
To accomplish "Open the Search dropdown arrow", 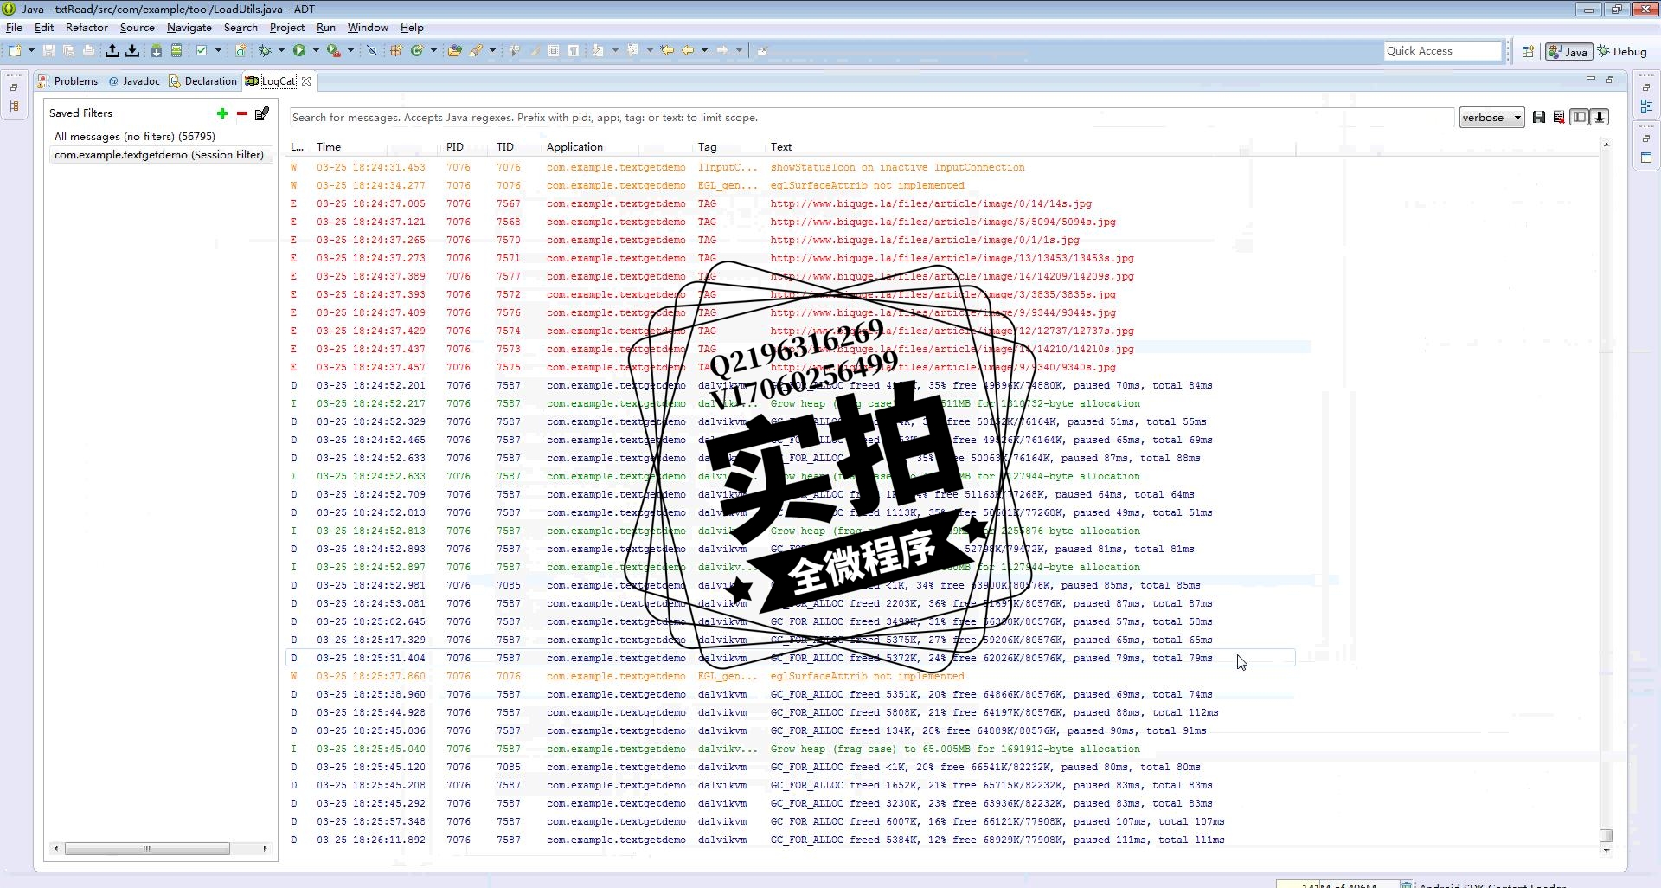I will [492, 51].
